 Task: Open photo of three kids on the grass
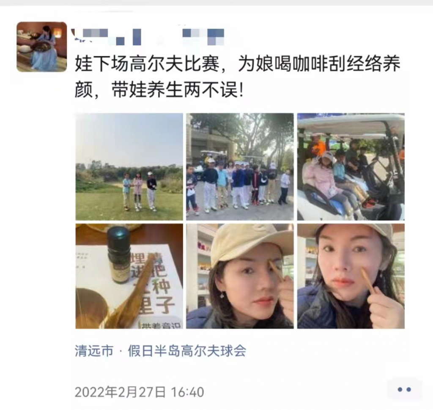[129, 167]
